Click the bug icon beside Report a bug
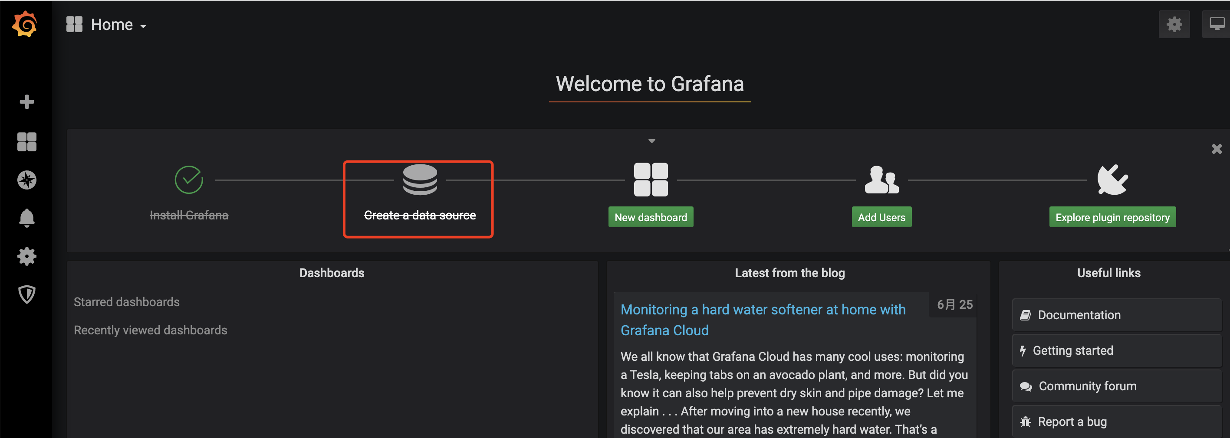Screen dimensions: 1230x438 point(1025,422)
